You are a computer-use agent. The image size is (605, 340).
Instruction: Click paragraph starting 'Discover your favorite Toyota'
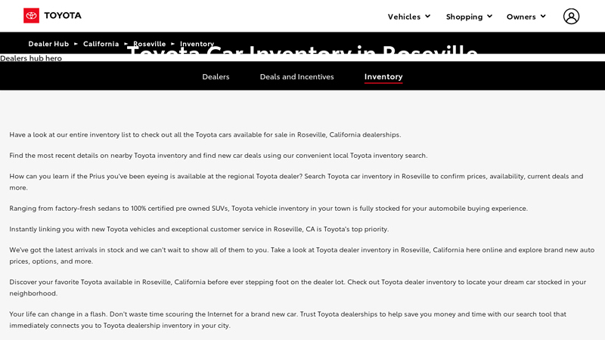pyautogui.click(x=298, y=288)
